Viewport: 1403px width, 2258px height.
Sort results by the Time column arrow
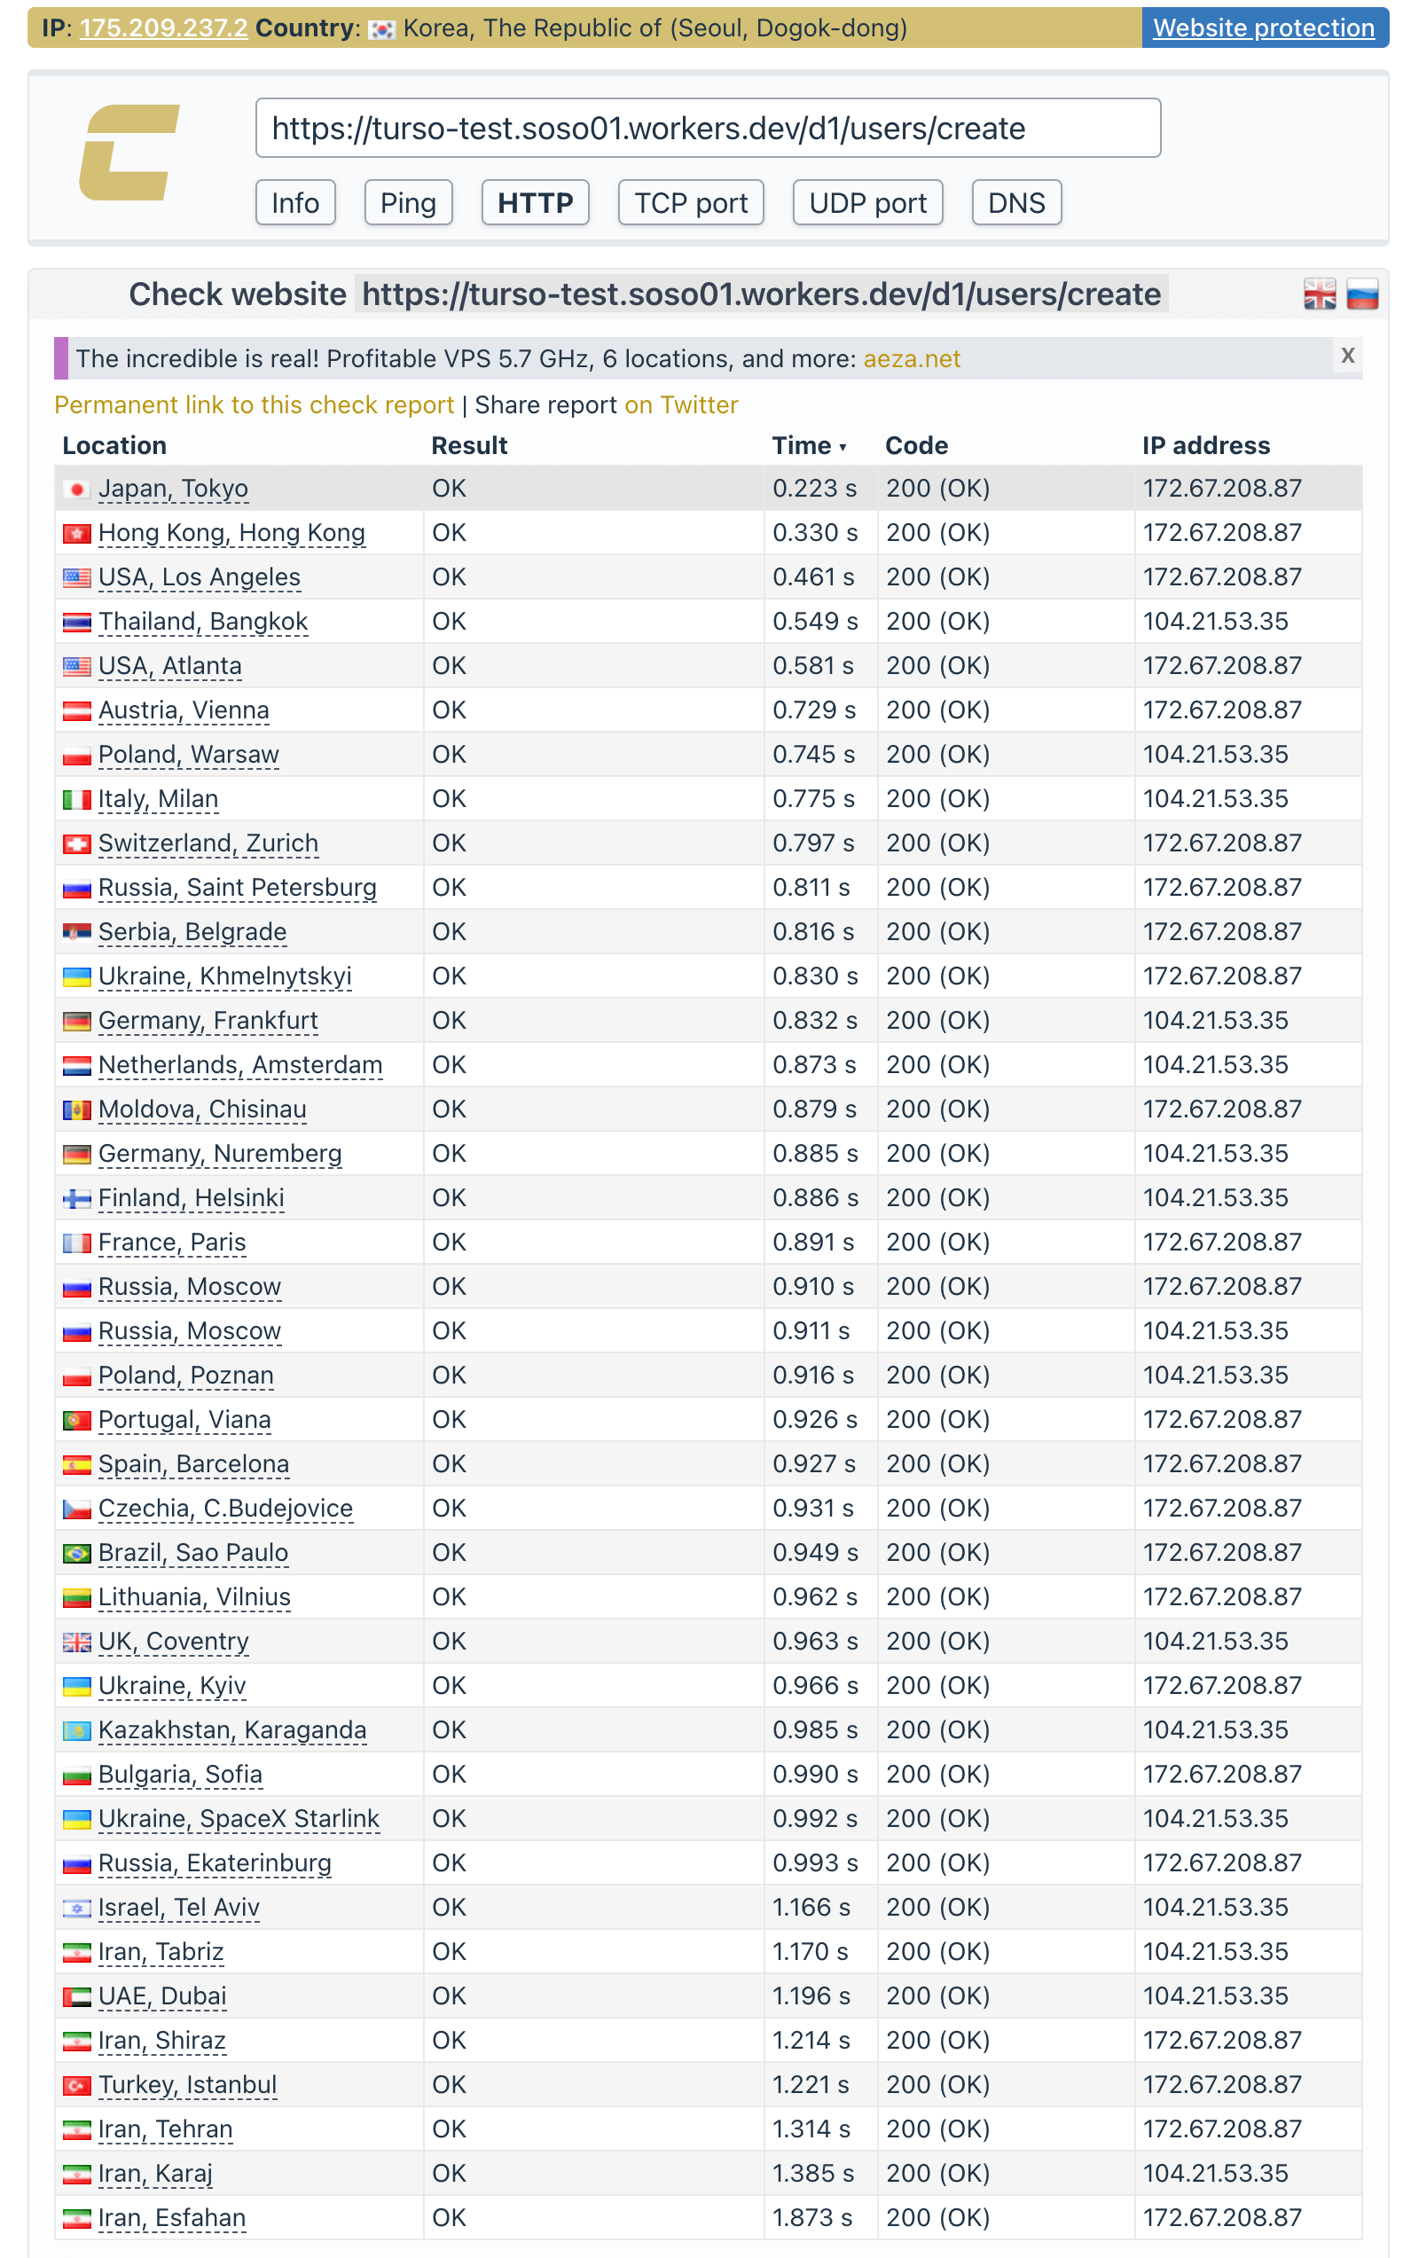843,447
